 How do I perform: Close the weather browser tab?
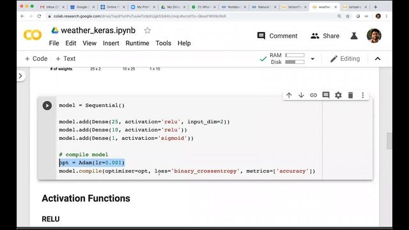(x=336, y=7)
